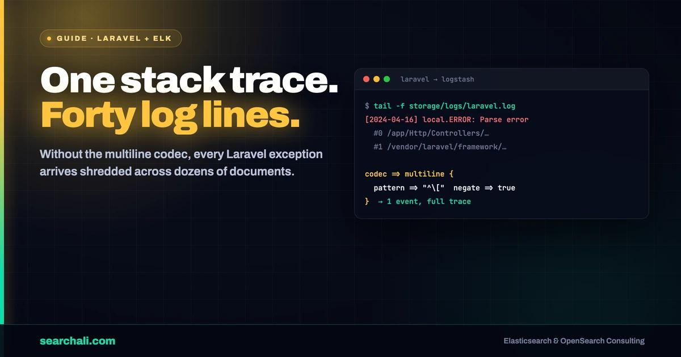Click the '#1 /vendor/laravel/framework/…' trace line
The height and width of the screenshot is (357, 681).
tap(440, 147)
